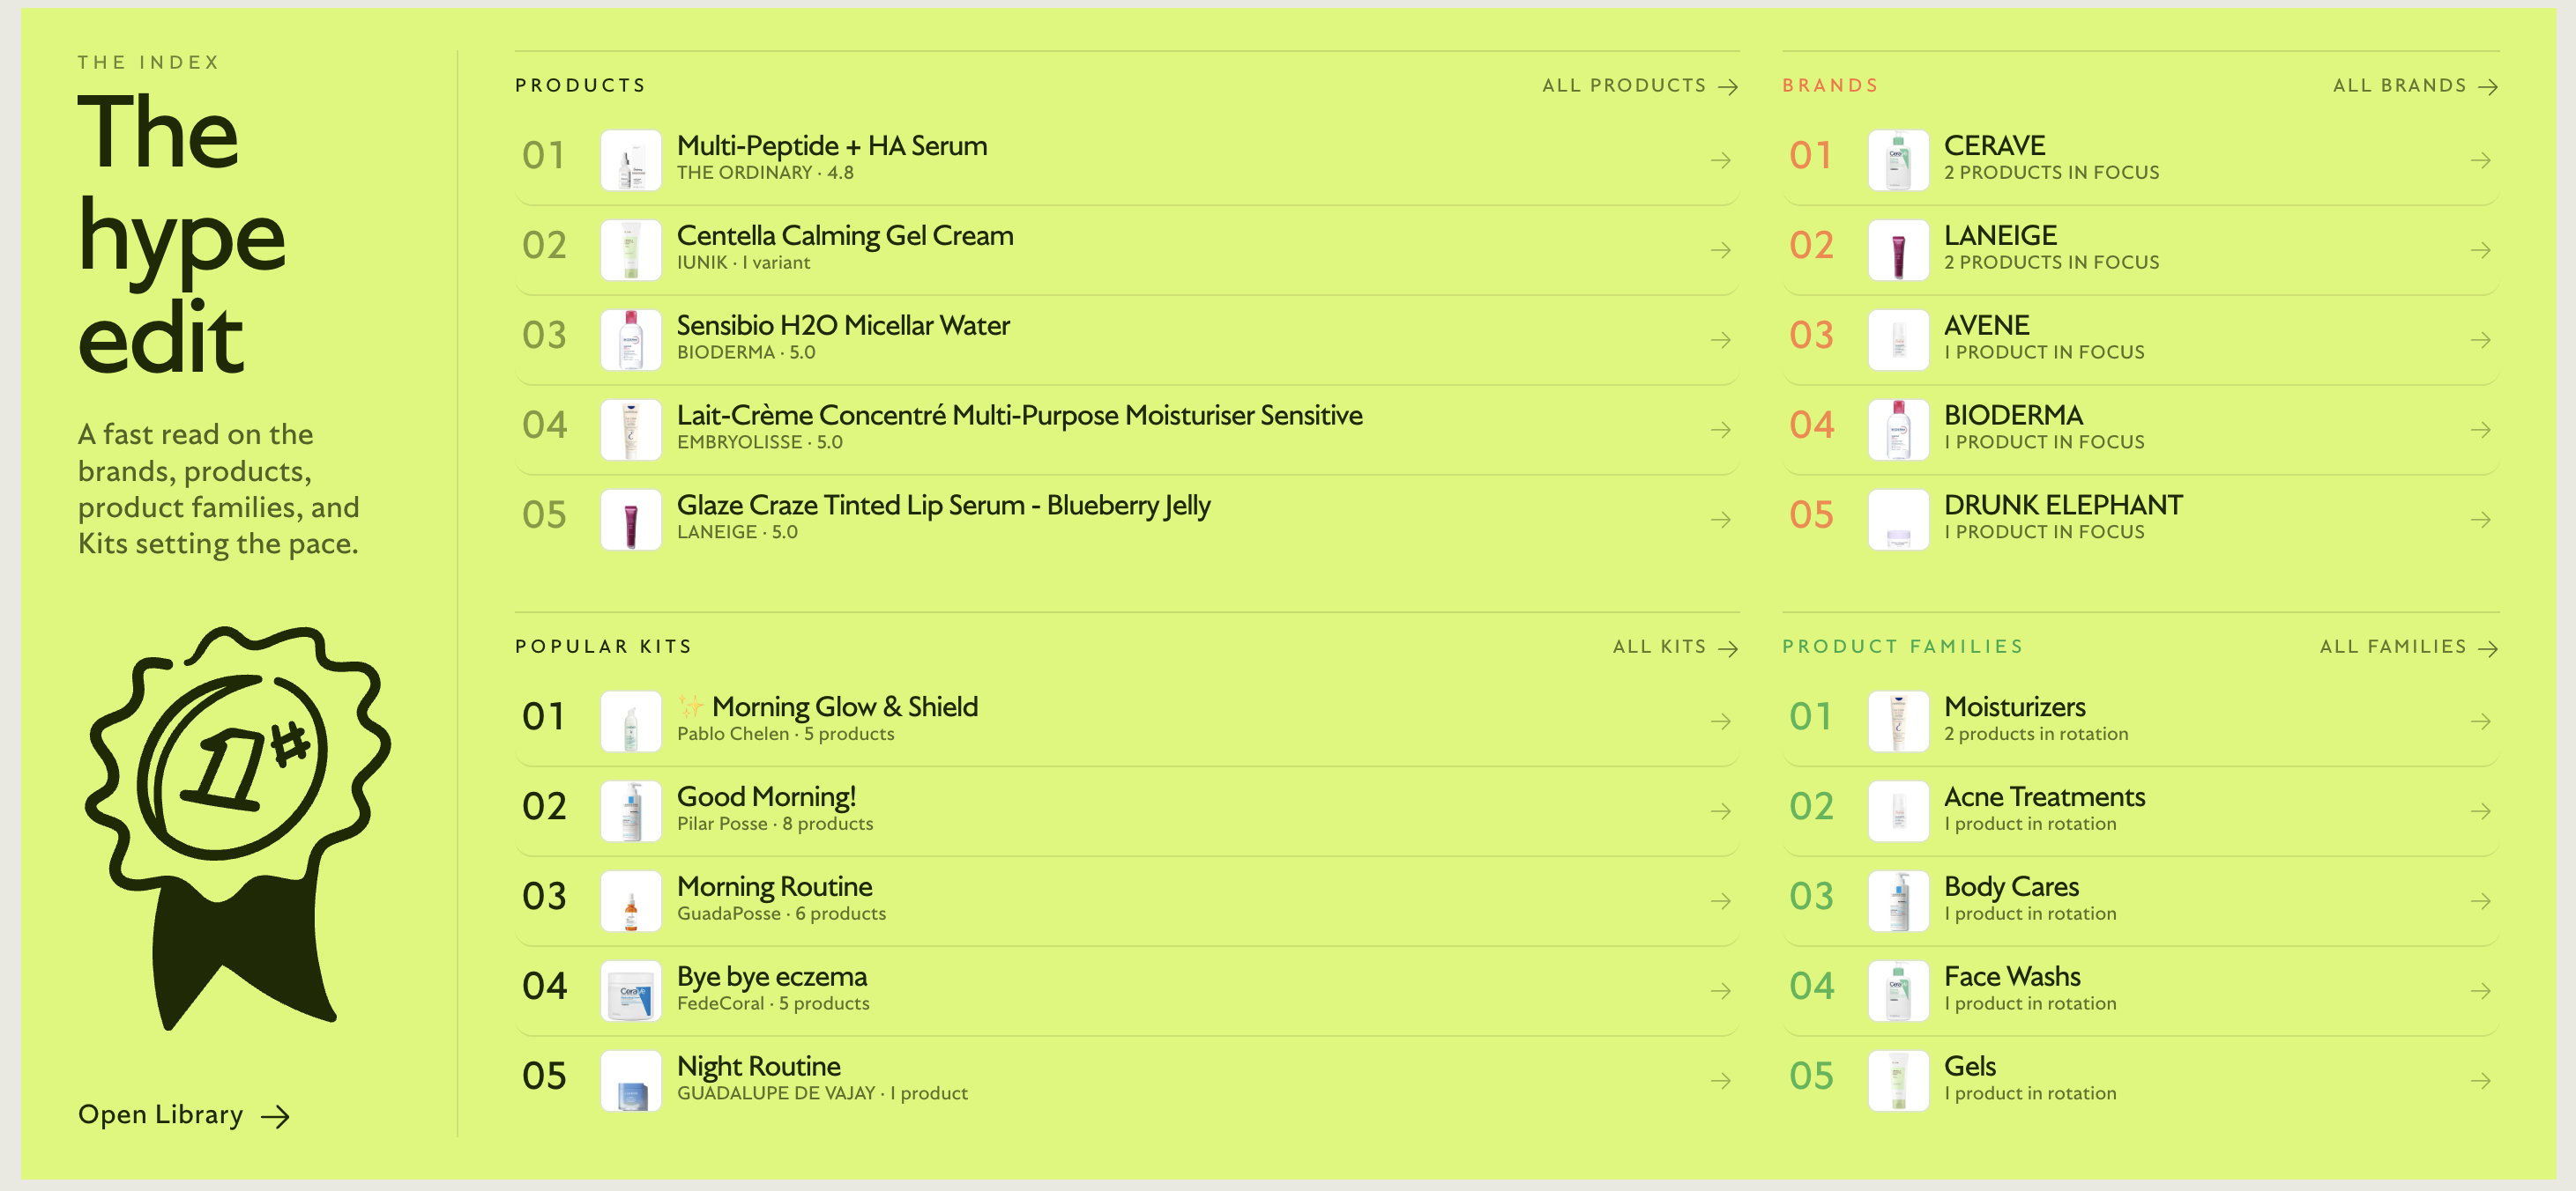The image size is (2576, 1191).
Task: Click the Night Routine kit thumbnail
Action: 631,1081
